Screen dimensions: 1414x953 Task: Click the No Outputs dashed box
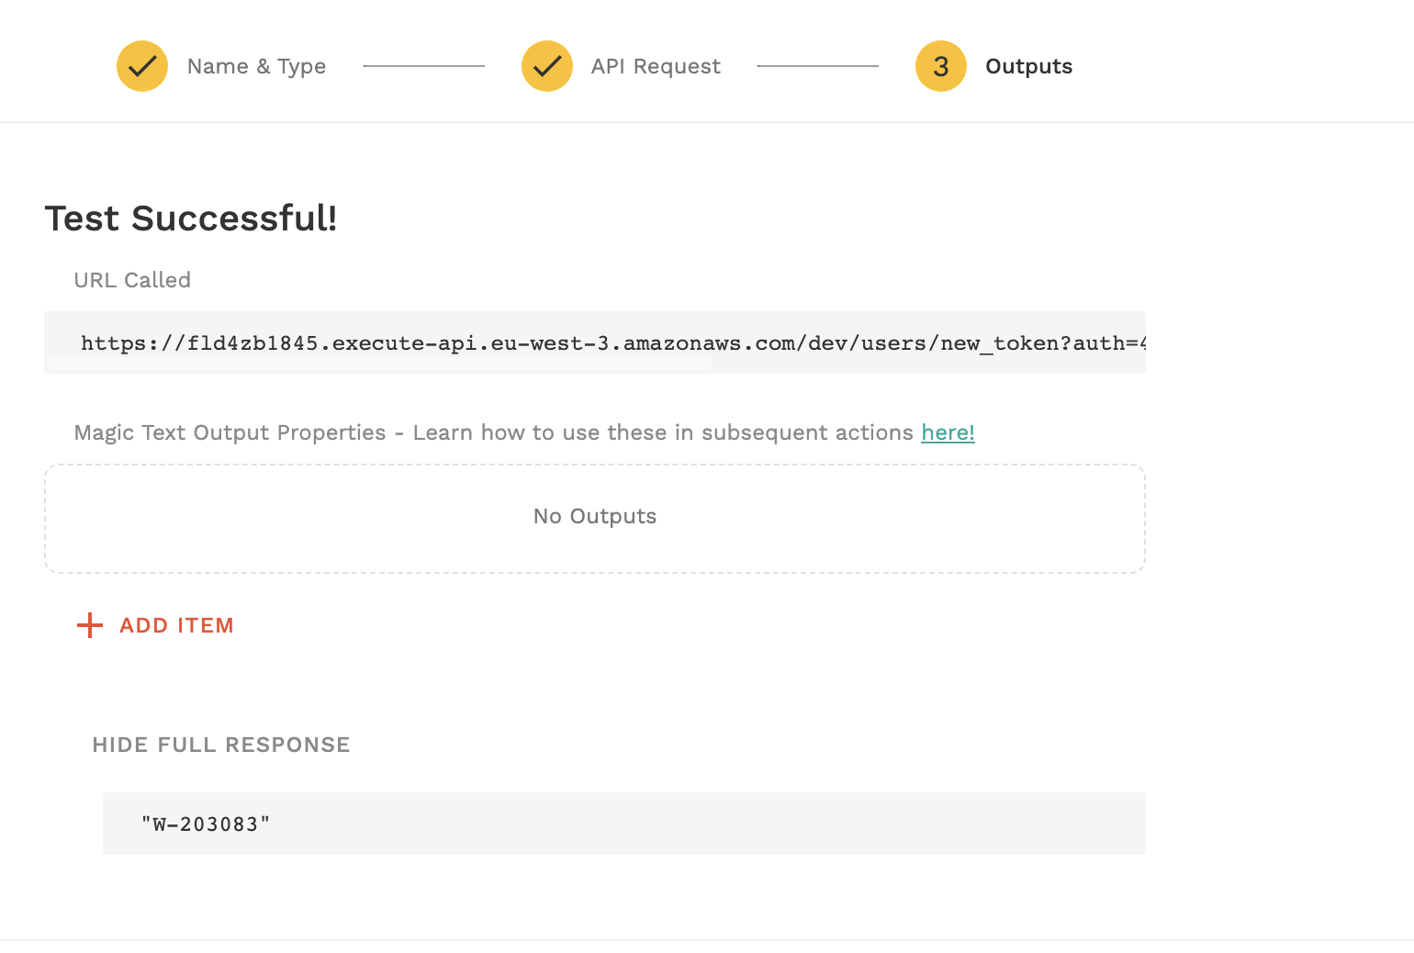pos(594,518)
